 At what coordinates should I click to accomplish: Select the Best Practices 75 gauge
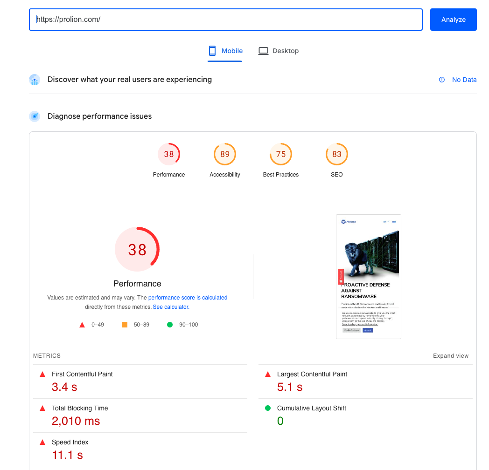pyautogui.click(x=281, y=154)
